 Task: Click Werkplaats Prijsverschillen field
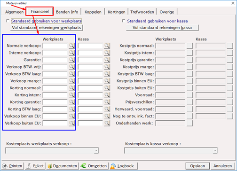pyautogui.click(x=170, y=102)
